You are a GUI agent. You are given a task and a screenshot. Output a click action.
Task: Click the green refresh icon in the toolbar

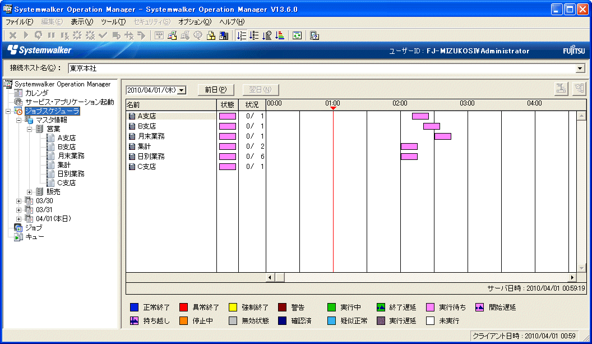point(298,35)
